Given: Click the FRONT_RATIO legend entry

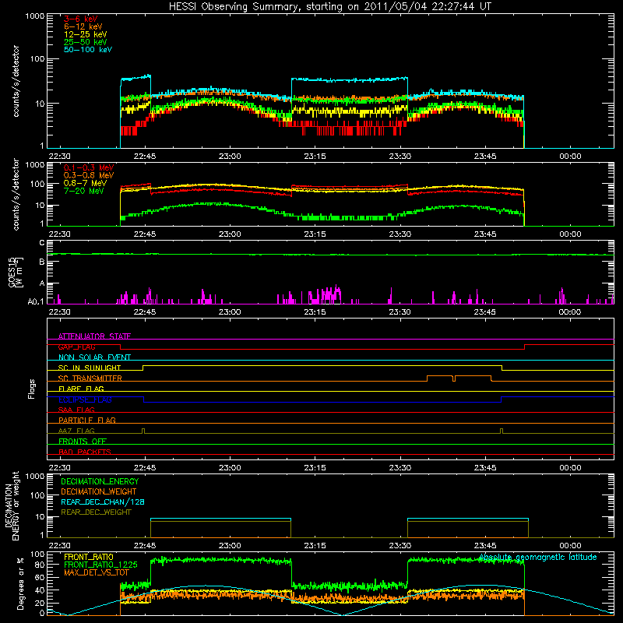Looking at the screenshot, I should coord(89,557).
